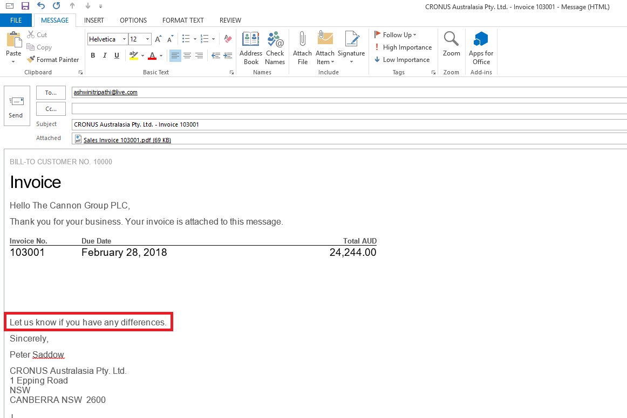Image resolution: width=627 pixels, height=418 pixels.
Task: Open the red font color dropdown arrow
Action: click(161, 55)
